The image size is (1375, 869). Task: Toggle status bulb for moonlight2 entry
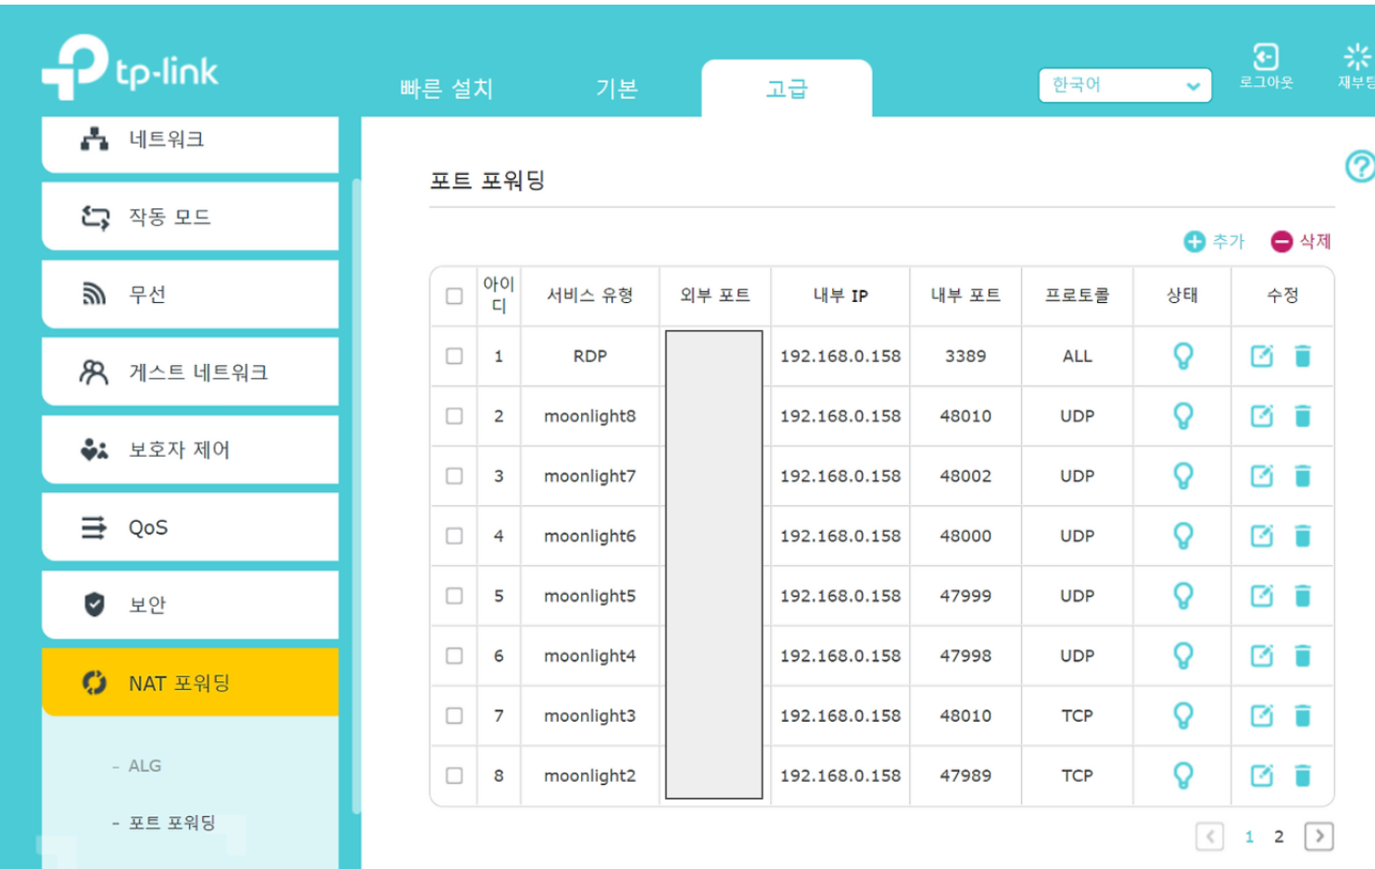point(1182,775)
